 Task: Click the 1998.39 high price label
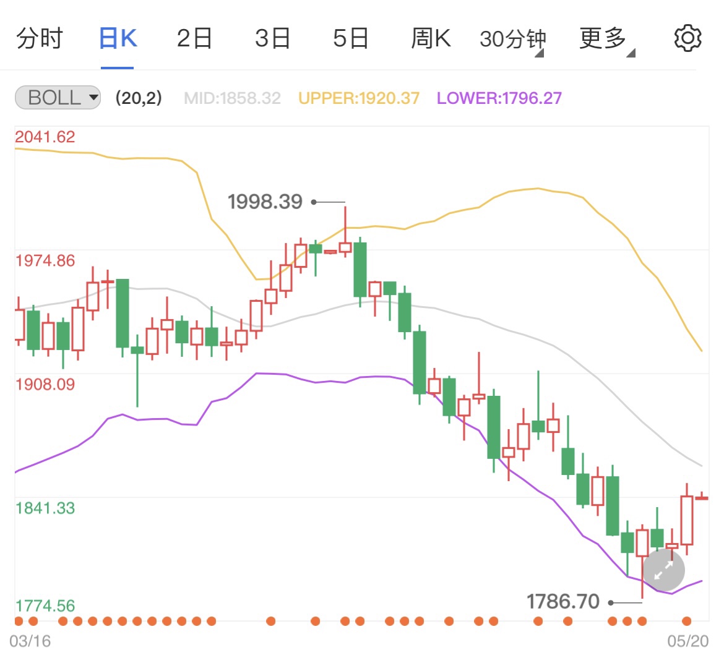[x=265, y=202]
